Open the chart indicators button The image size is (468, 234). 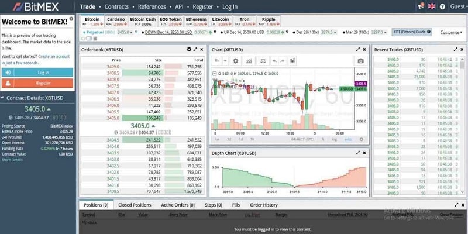(x=249, y=61)
